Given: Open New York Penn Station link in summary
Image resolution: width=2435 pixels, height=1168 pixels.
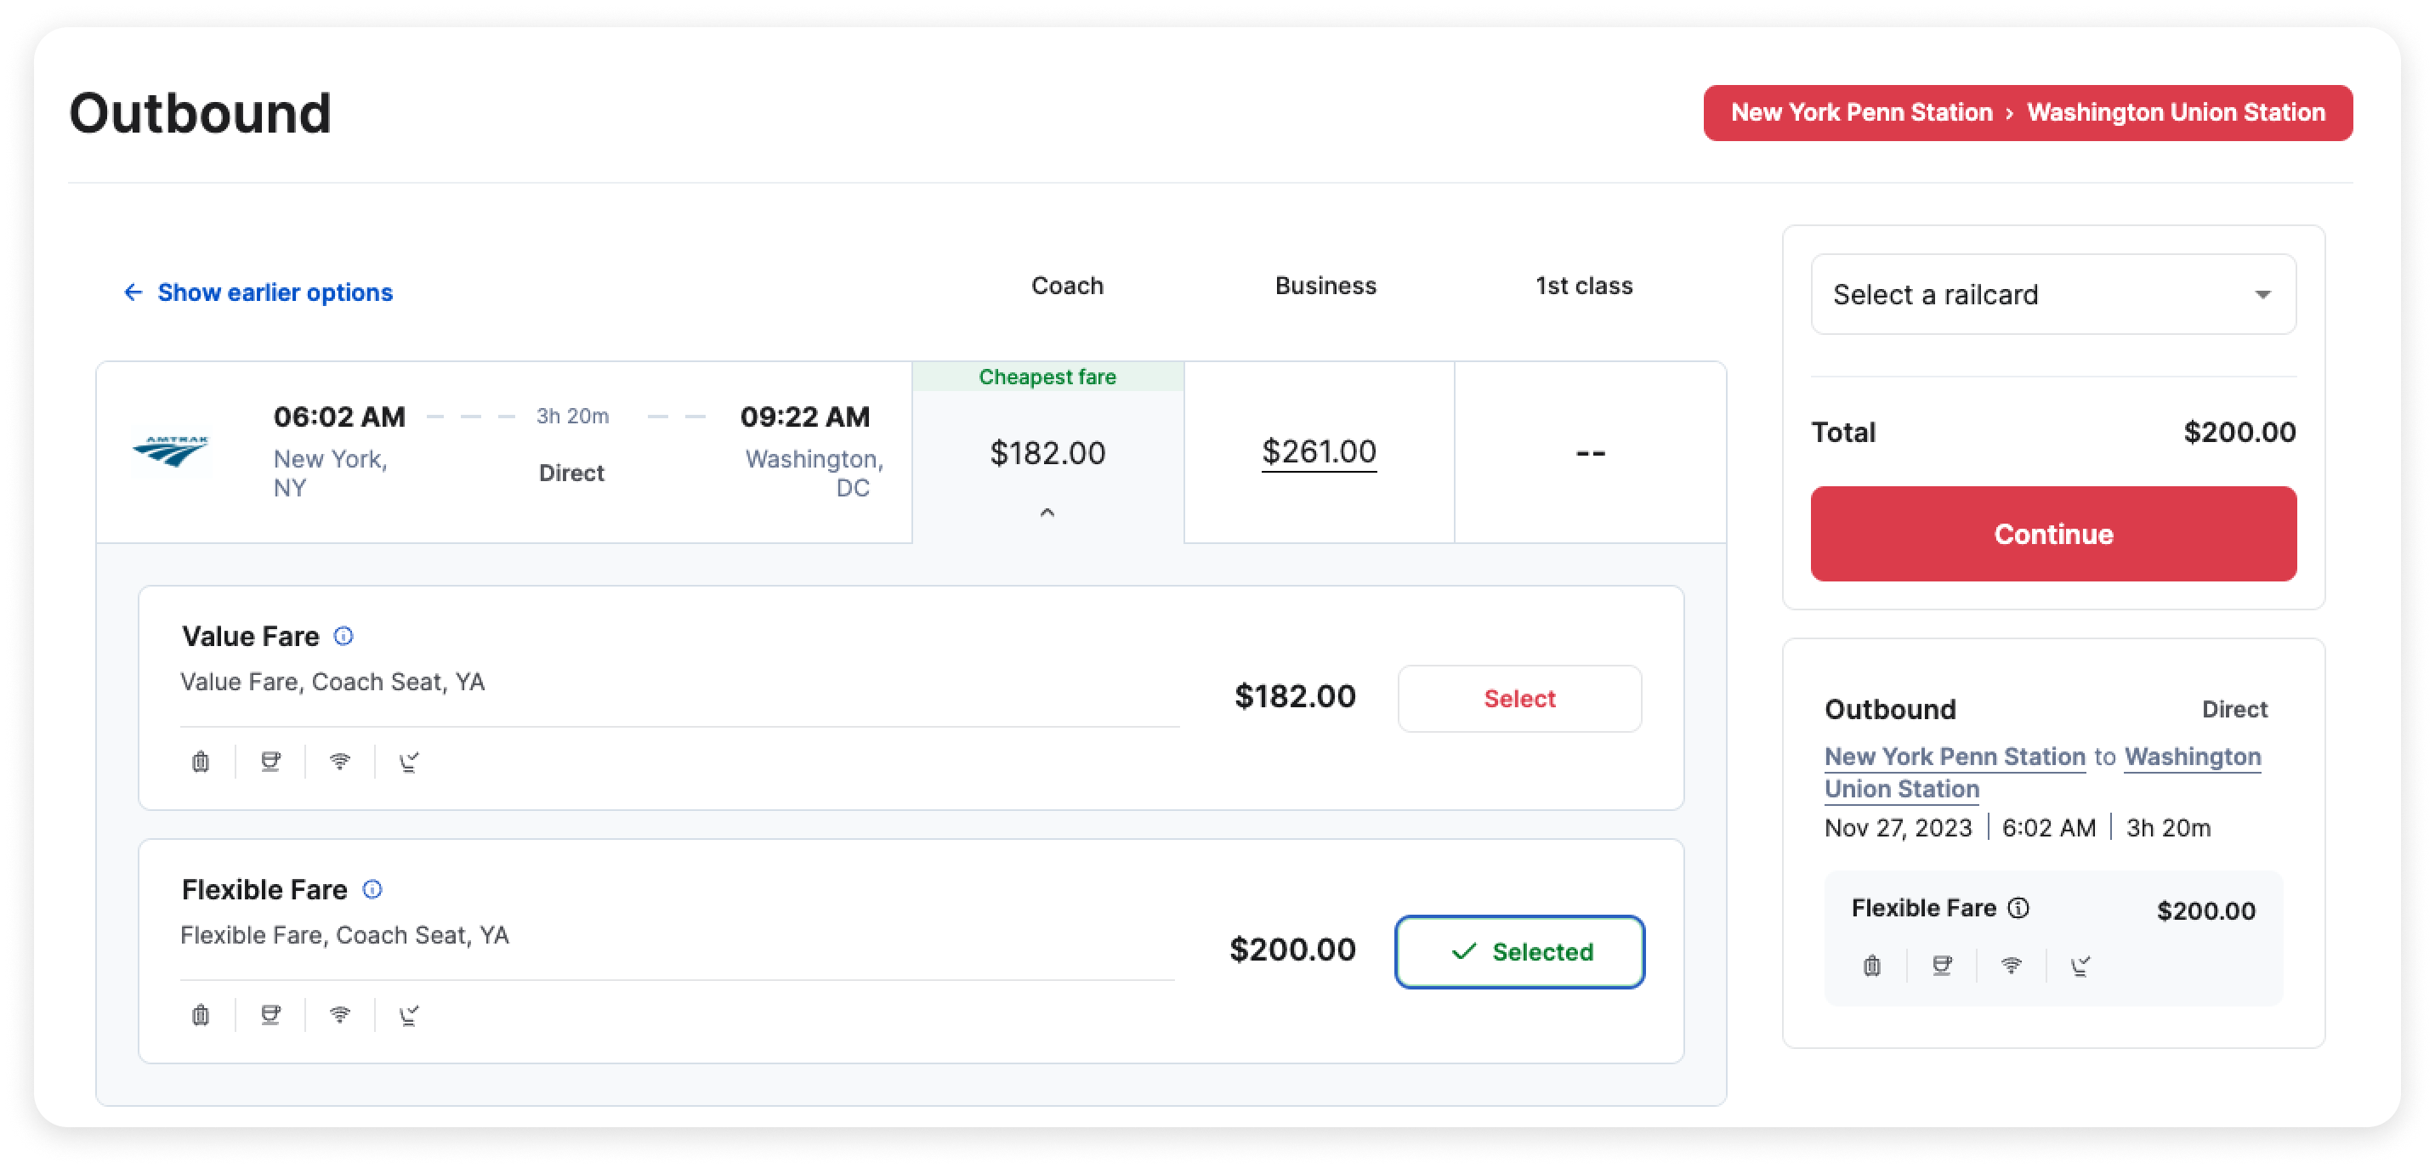Looking at the screenshot, I should 1954,757.
